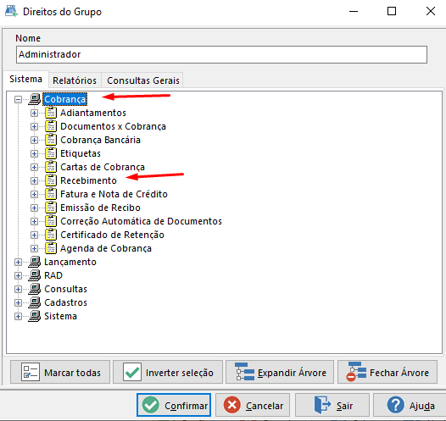Open the Consultas Gerais tab

click(143, 80)
